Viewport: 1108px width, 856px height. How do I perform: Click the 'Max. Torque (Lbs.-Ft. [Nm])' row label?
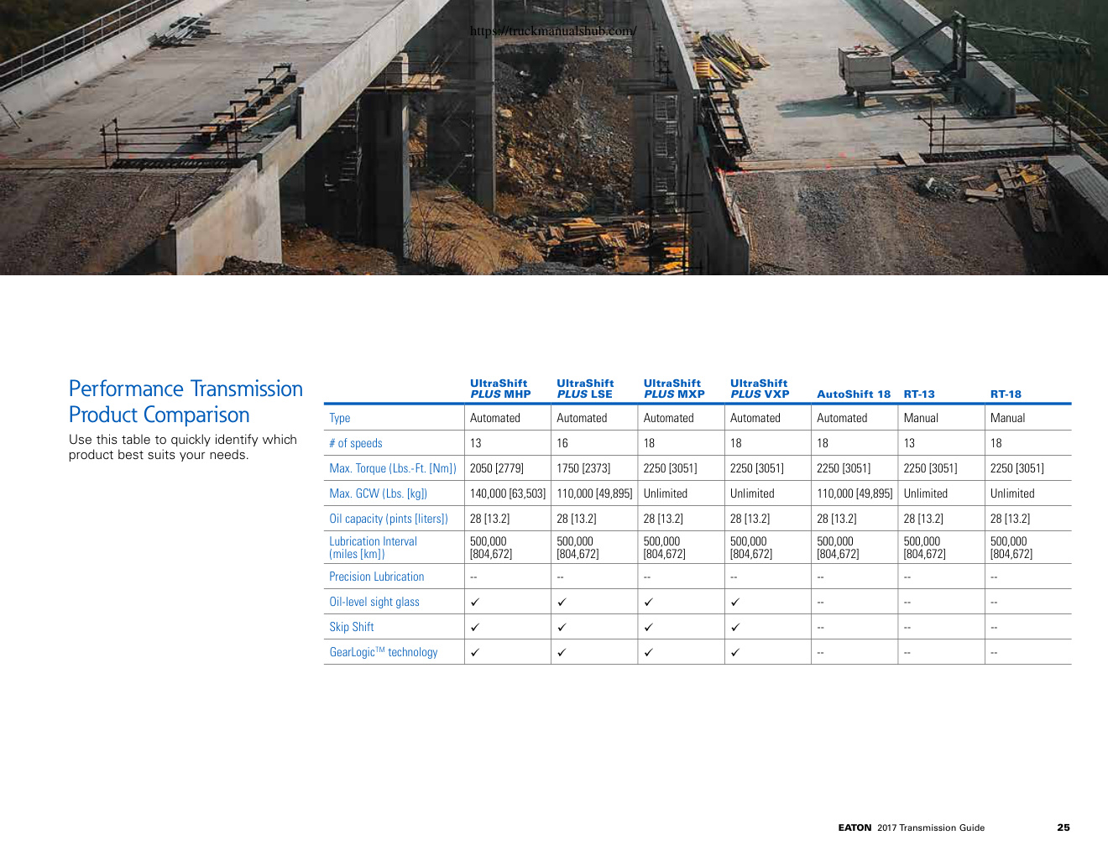click(393, 468)
